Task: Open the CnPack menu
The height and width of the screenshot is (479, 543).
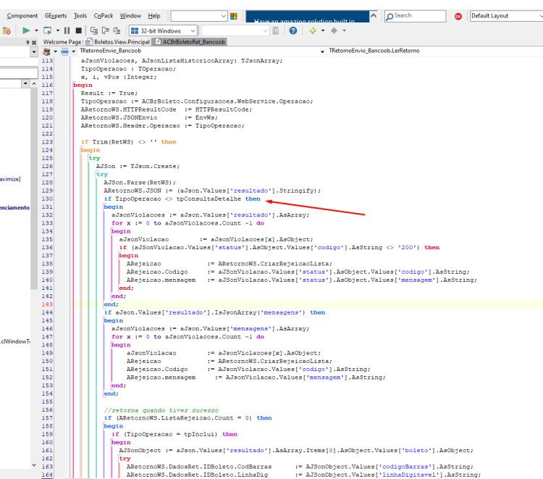Action: 104,16
